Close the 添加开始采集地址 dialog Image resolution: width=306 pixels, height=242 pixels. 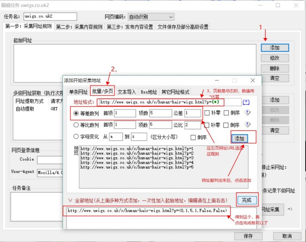[x=253, y=80]
